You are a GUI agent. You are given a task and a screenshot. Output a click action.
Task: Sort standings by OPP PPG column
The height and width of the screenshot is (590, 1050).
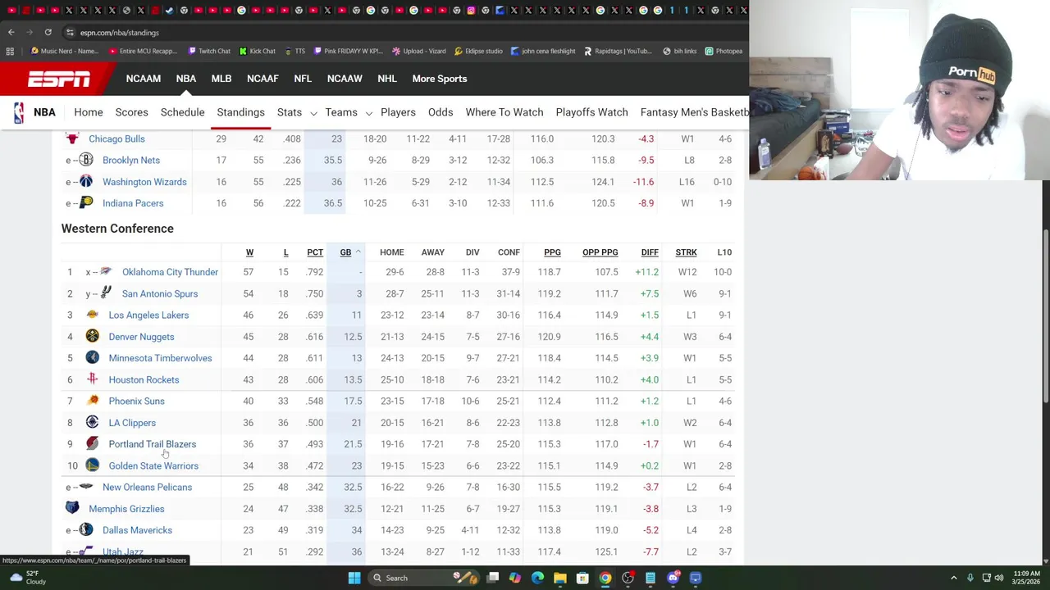tap(600, 252)
